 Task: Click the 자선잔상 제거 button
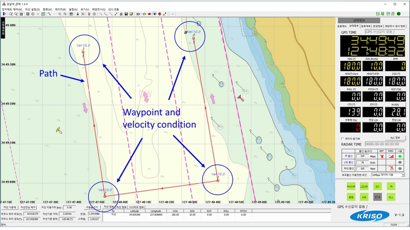click(x=28, y=207)
